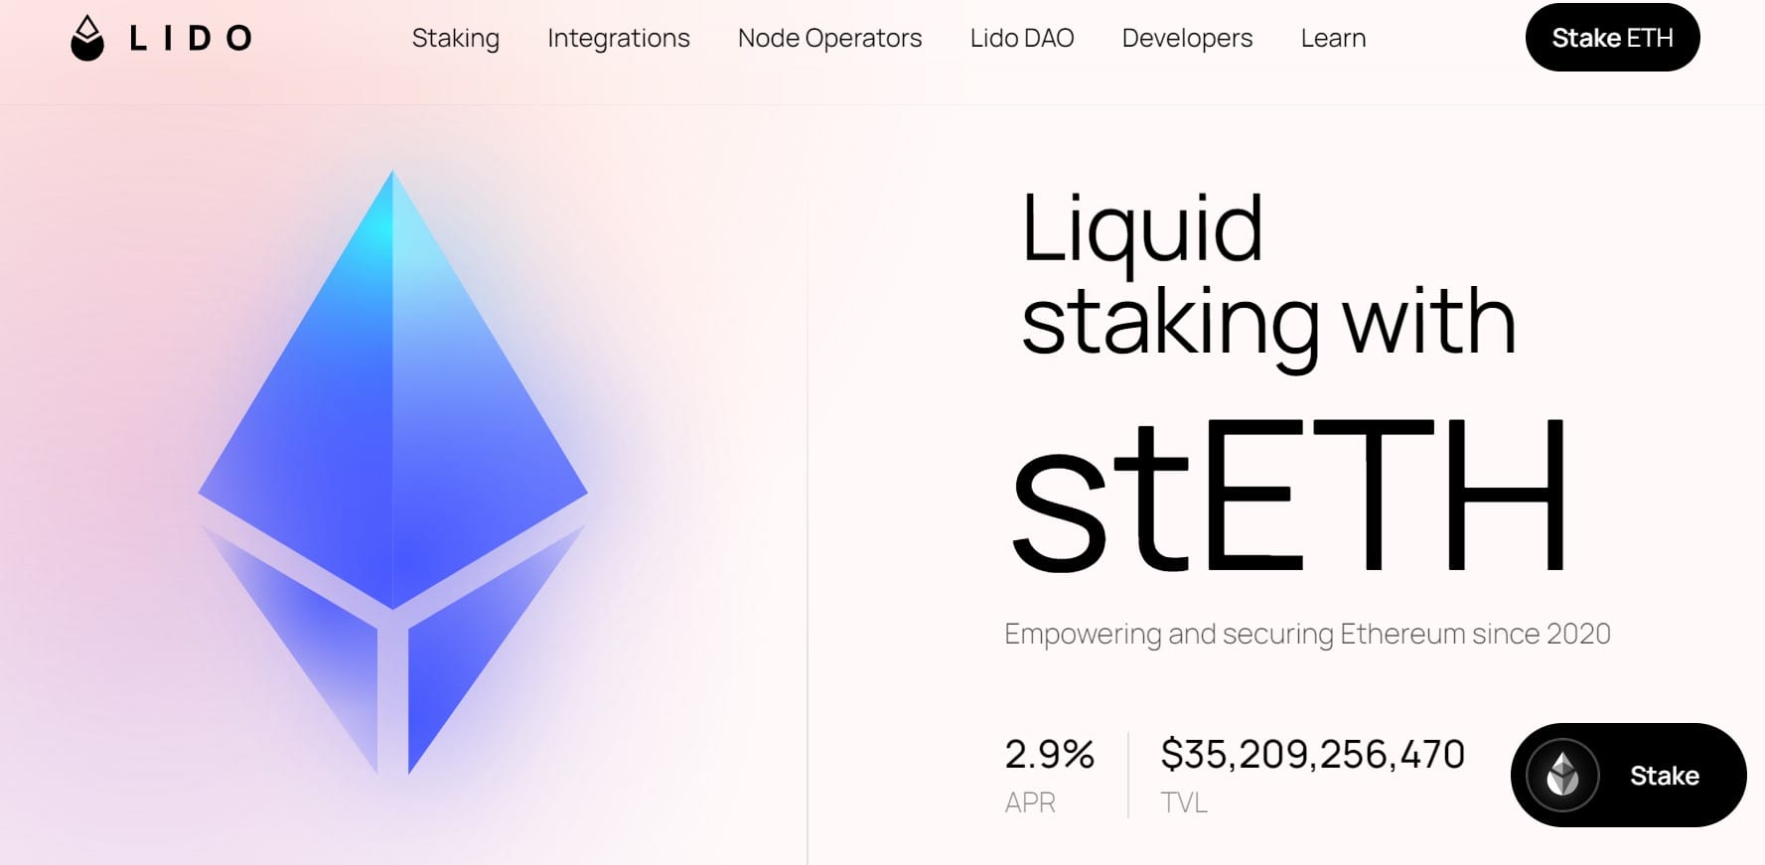
Task: Open the Lido DAO nav link
Action: click(1021, 39)
